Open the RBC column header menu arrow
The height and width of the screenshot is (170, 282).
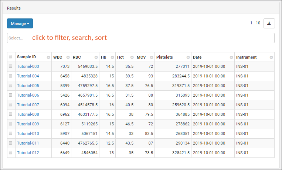[x=95, y=58]
